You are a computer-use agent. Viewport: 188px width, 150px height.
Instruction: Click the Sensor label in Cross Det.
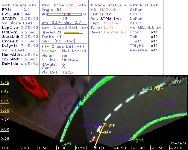click(x=49, y=51)
